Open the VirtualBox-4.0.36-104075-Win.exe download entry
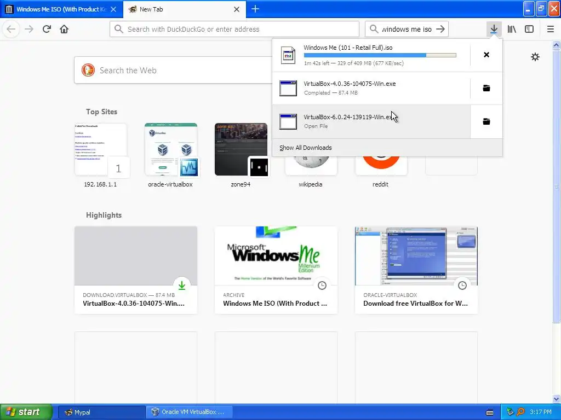The image size is (561, 420). point(371,88)
